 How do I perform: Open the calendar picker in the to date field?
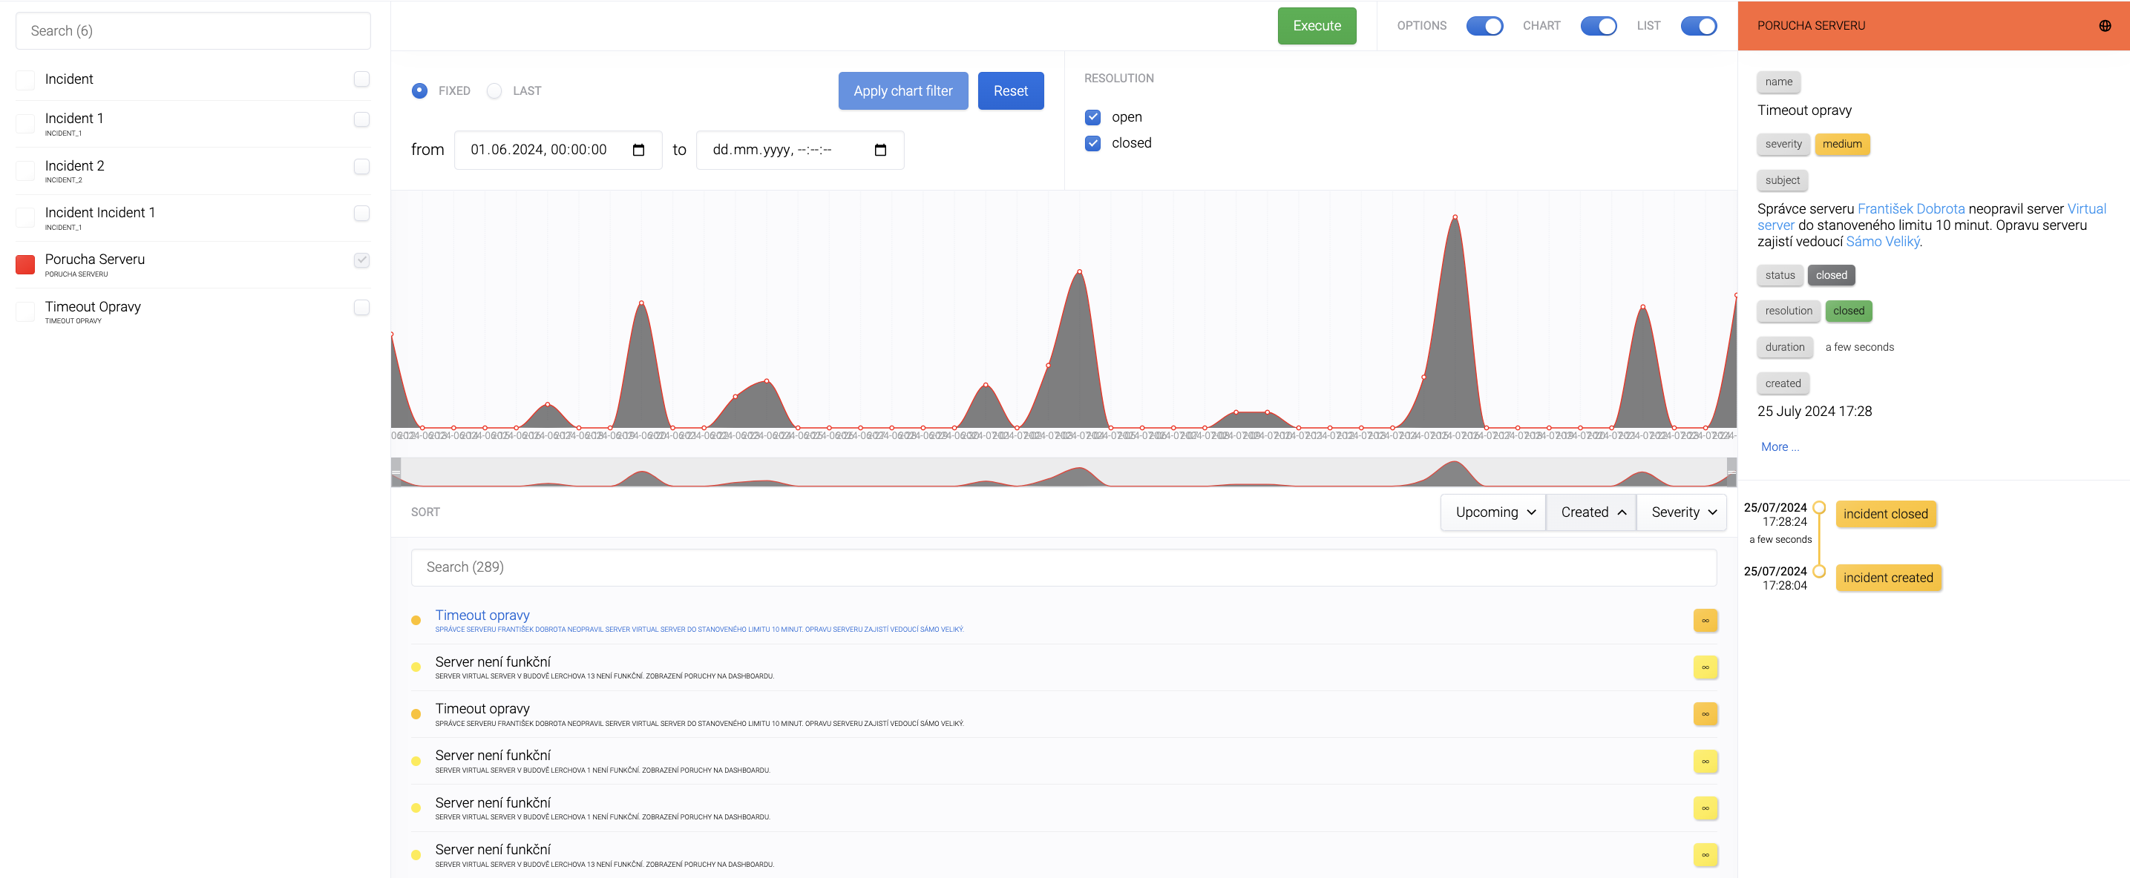879,150
